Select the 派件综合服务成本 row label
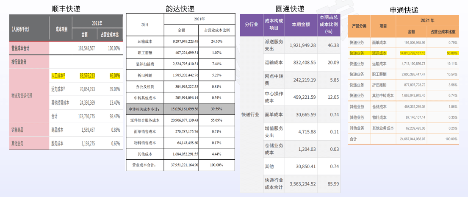Viewport: 468px width, 197px height. [144, 120]
